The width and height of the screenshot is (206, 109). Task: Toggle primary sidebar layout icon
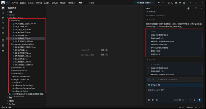click(x=168, y=3)
